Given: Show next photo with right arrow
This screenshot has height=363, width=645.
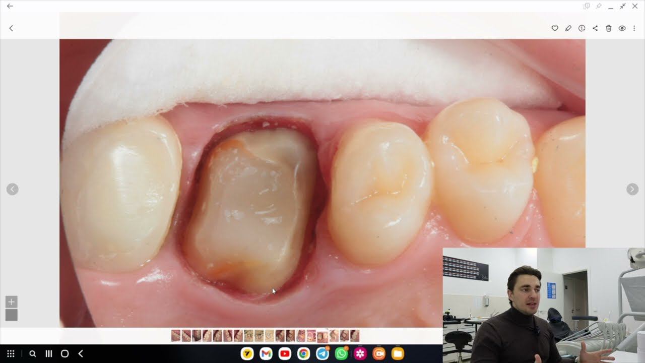Looking at the screenshot, I should click(x=632, y=189).
